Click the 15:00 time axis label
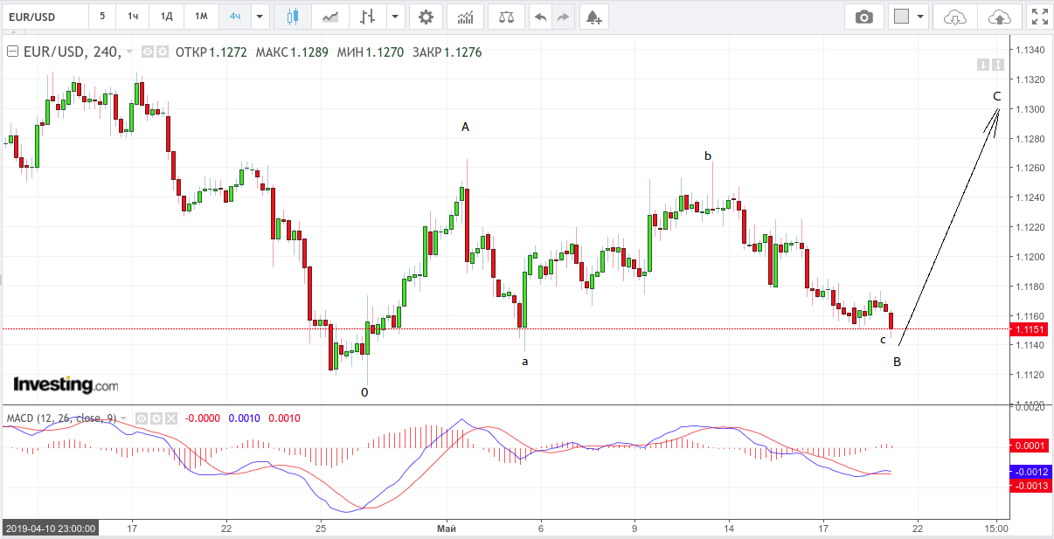Image resolution: width=1054 pixels, height=539 pixels. (996, 529)
